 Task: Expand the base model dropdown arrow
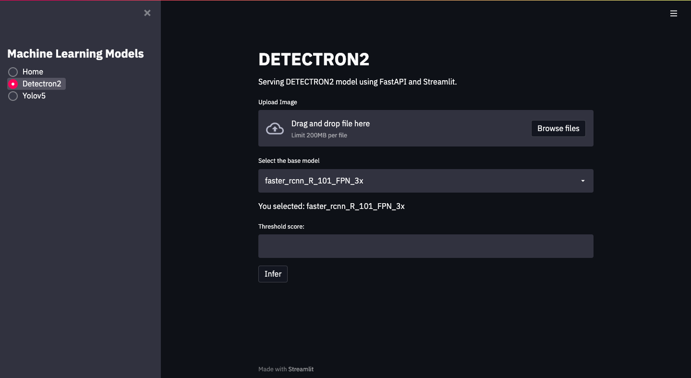tap(583, 181)
